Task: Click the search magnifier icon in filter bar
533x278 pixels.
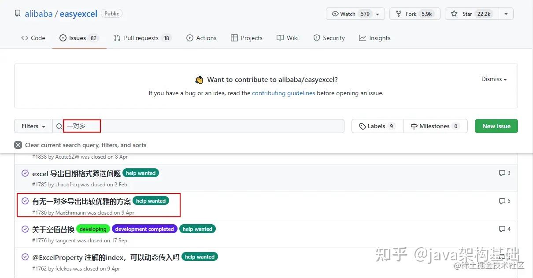Action: [x=59, y=126]
